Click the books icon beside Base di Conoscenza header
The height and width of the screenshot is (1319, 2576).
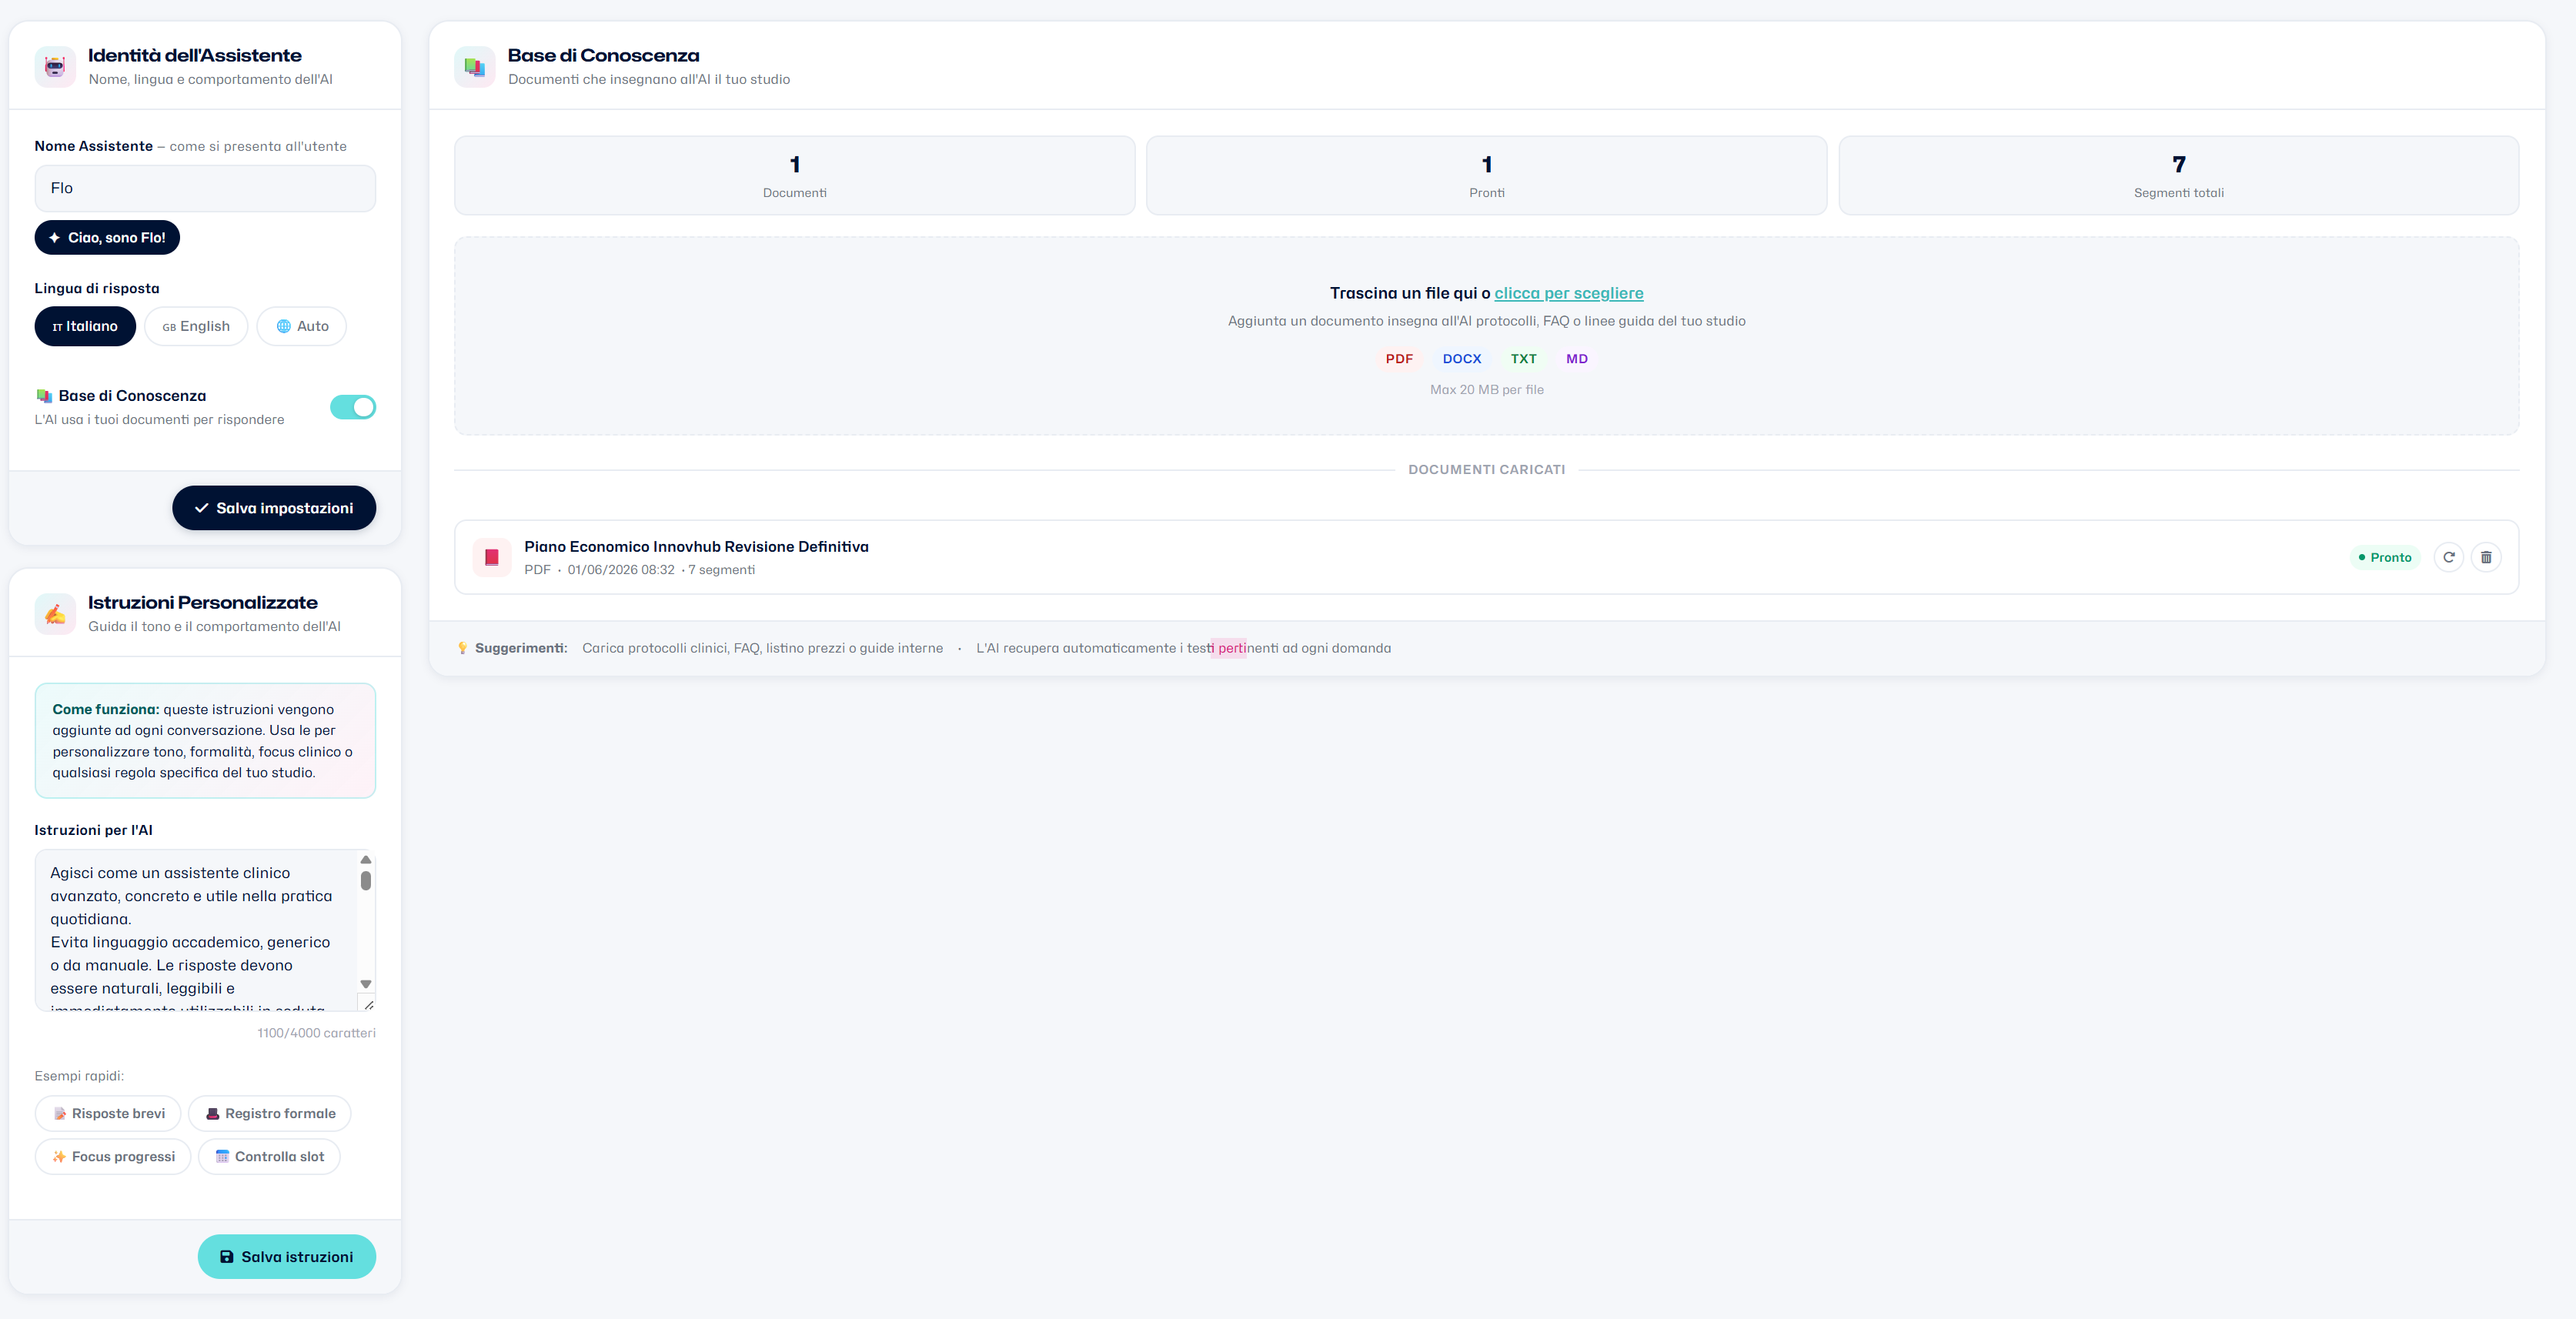[x=474, y=67]
